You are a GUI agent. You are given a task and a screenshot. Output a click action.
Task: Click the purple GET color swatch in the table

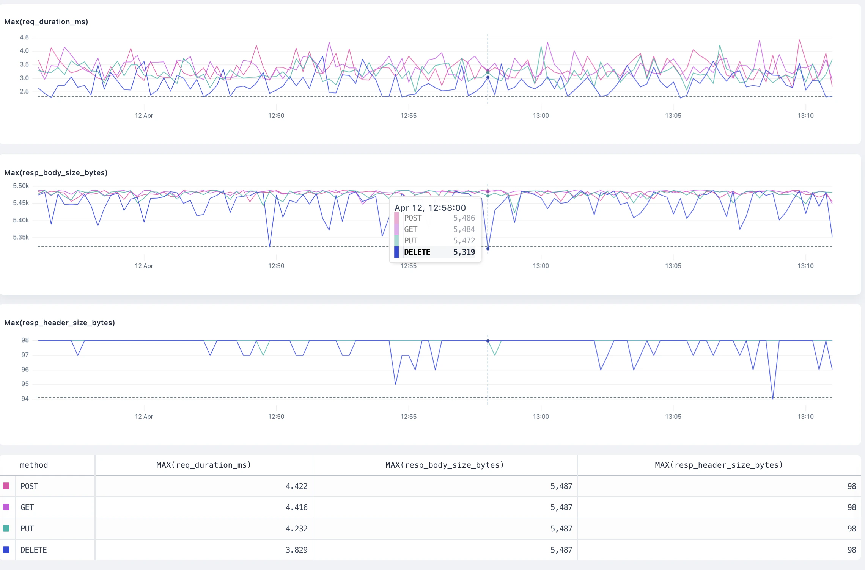(x=7, y=507)
